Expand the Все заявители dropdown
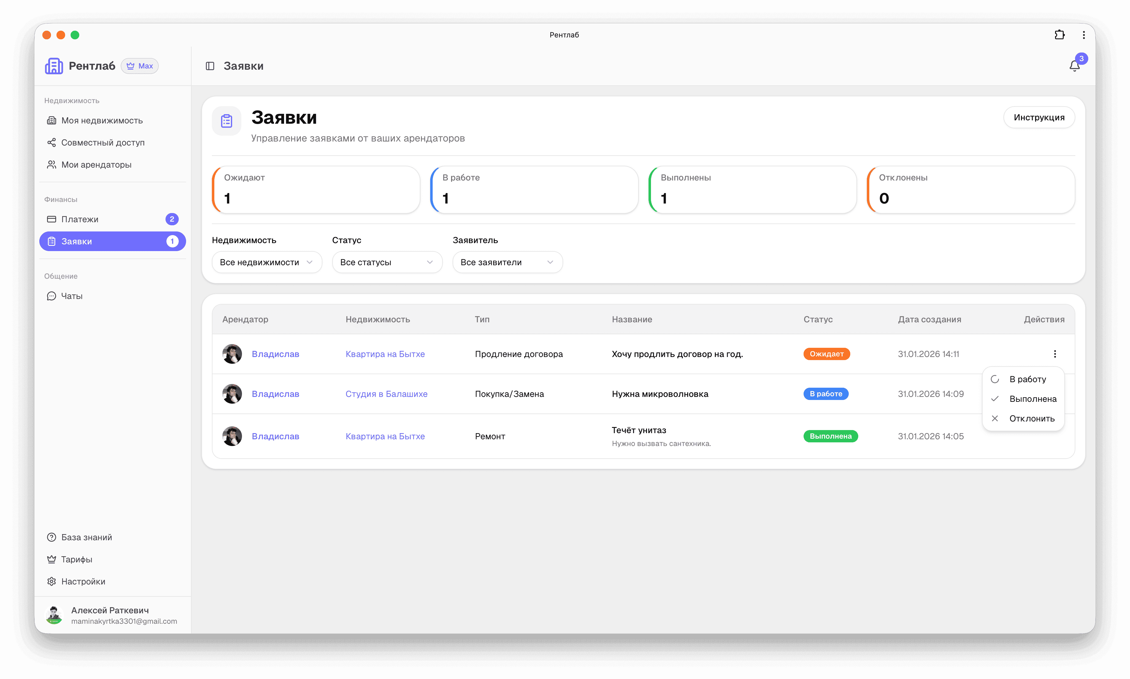 point(507,262)
